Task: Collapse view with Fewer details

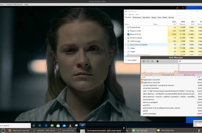Action: pyautogui.click(x=131, y=60)
